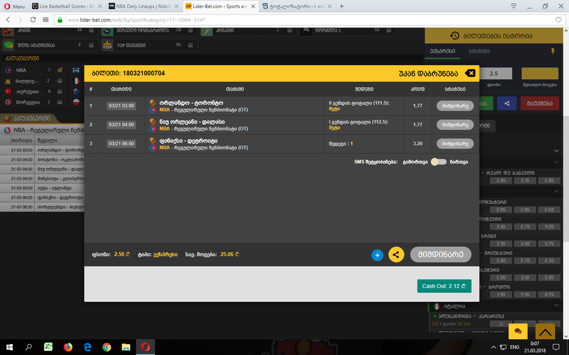Click the pin icon in bet slip panel
Image resolution: width=569 pixels, height=355 pixels.
point(553,51)
